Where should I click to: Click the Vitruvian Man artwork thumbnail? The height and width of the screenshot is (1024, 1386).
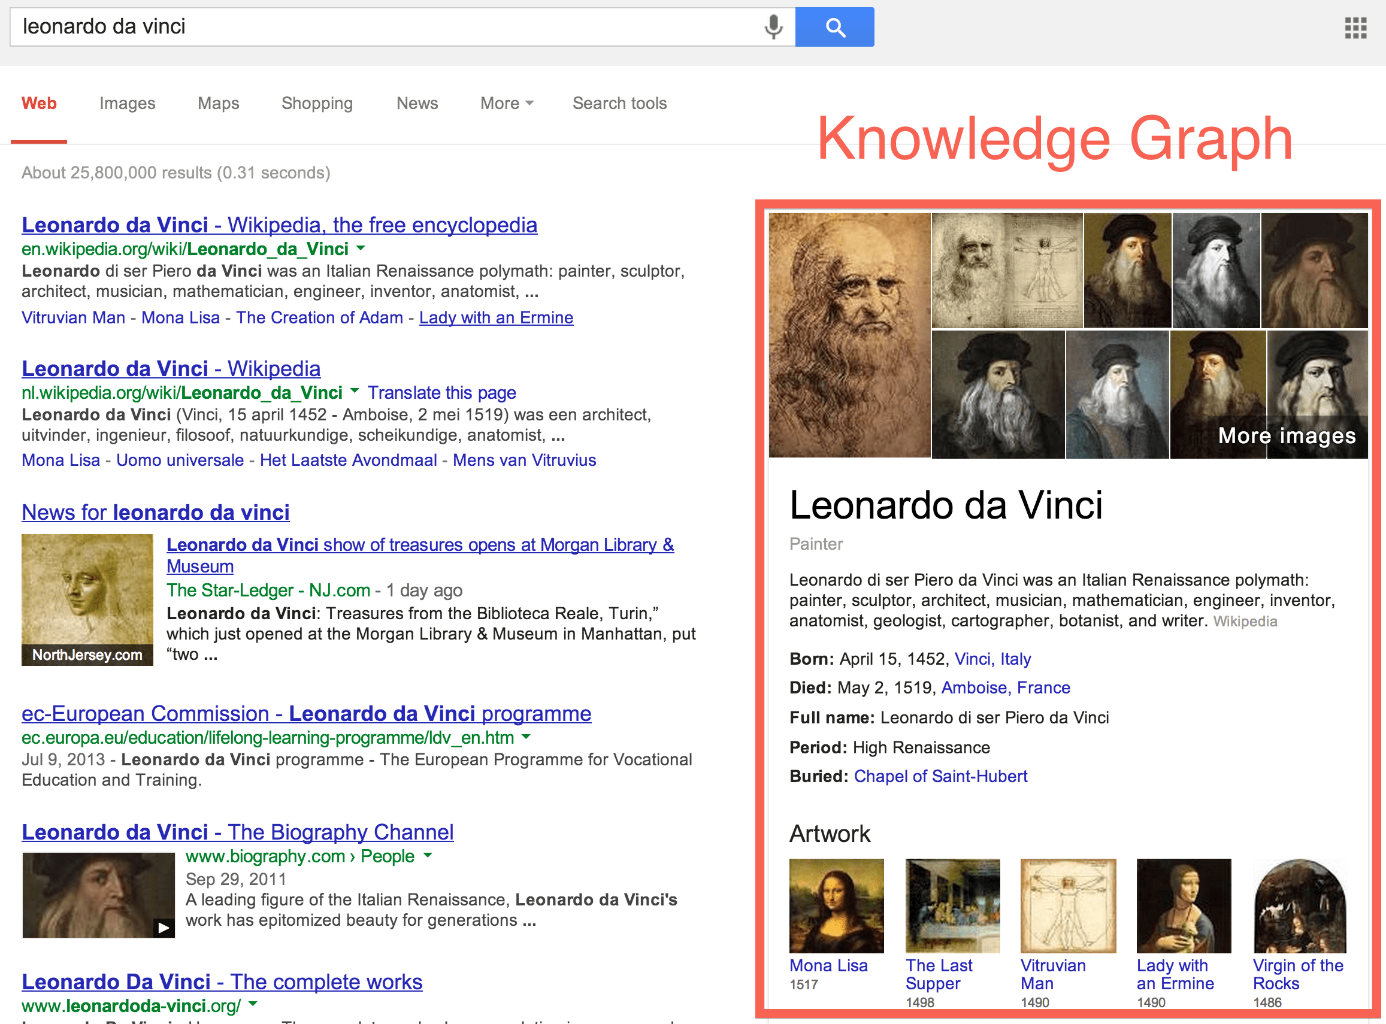(x=1068, y=905)
